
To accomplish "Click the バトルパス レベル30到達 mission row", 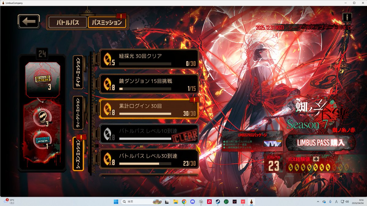I will [x=149, y=159].
